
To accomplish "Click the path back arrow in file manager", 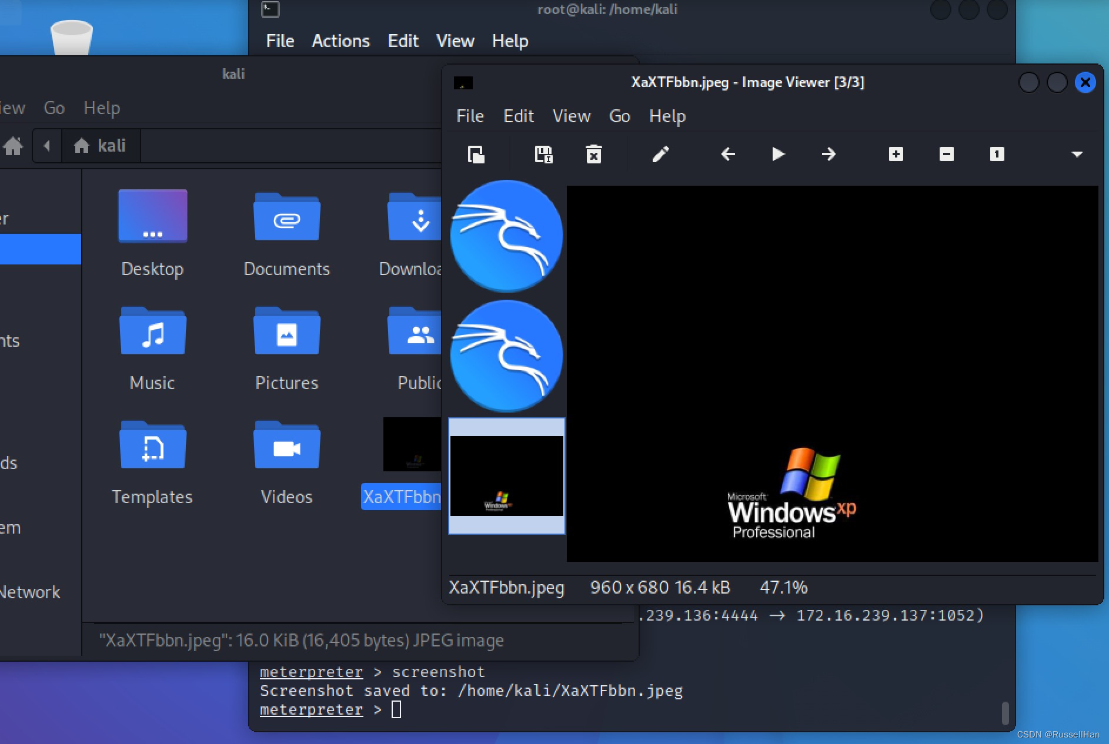I will (47, 145).
